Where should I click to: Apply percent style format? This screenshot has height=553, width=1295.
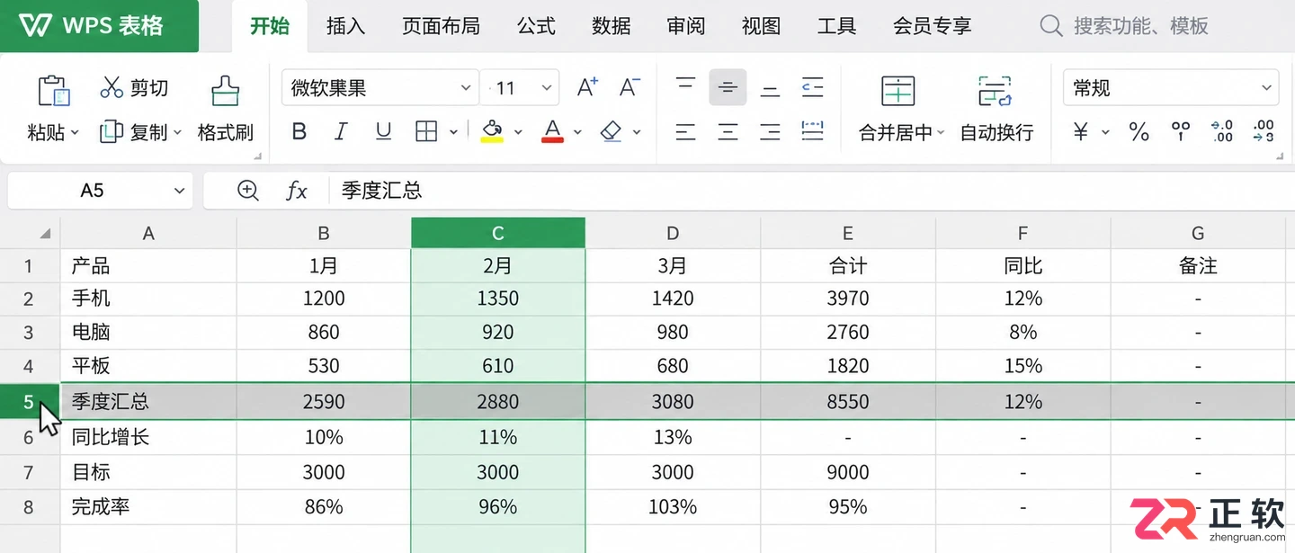coord(1139,132)
